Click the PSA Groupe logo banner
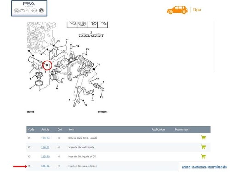Viewport: 230px width, 172px height. [29, 8]
